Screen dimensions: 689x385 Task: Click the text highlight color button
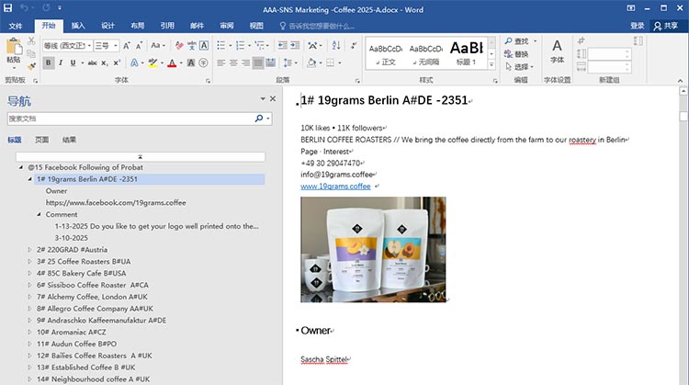[152, 62]
